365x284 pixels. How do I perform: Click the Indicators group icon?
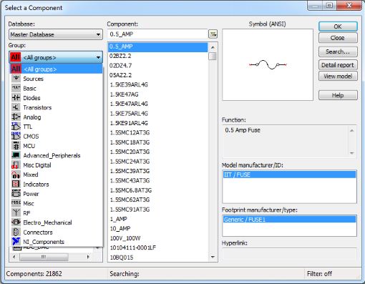16,184
